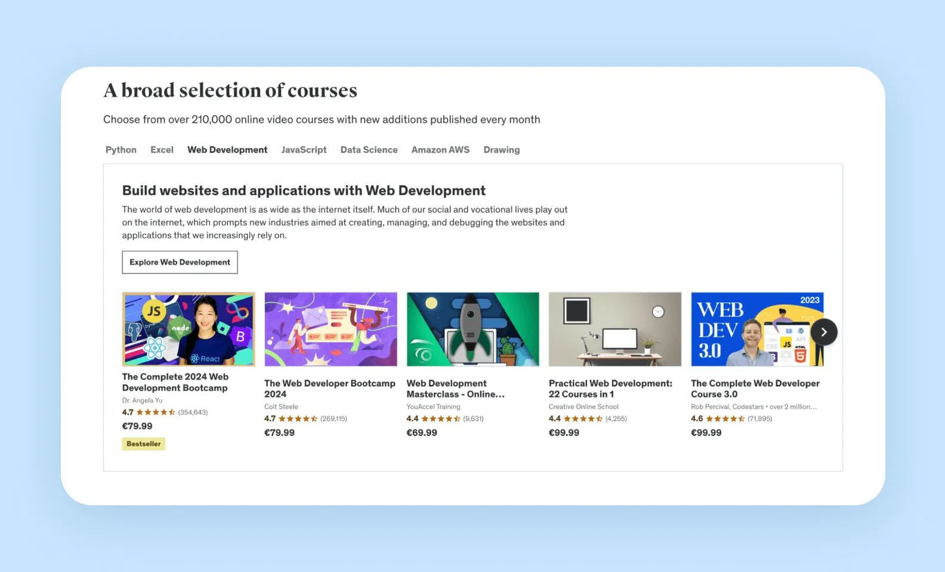Click The Complete 2024 Web Development Bootcamp title
This screenshot has width=945, height=572.
pos(175,382)
